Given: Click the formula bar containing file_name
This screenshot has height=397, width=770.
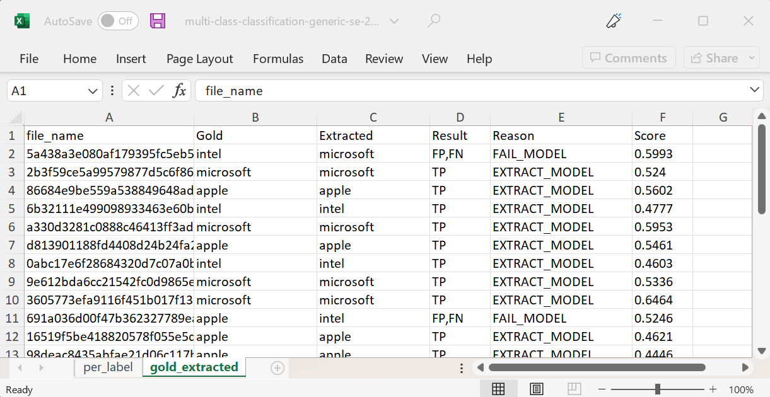Looking at the screenshot, I should pos(471,91).
